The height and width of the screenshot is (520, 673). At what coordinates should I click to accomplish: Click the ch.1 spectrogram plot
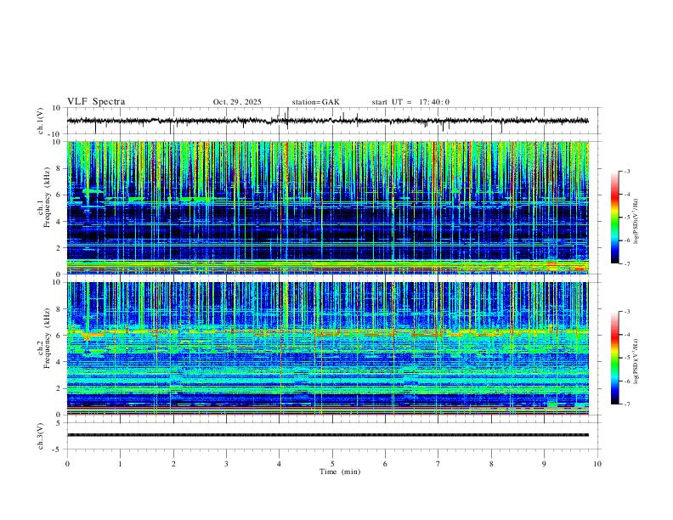click(328, 207)
